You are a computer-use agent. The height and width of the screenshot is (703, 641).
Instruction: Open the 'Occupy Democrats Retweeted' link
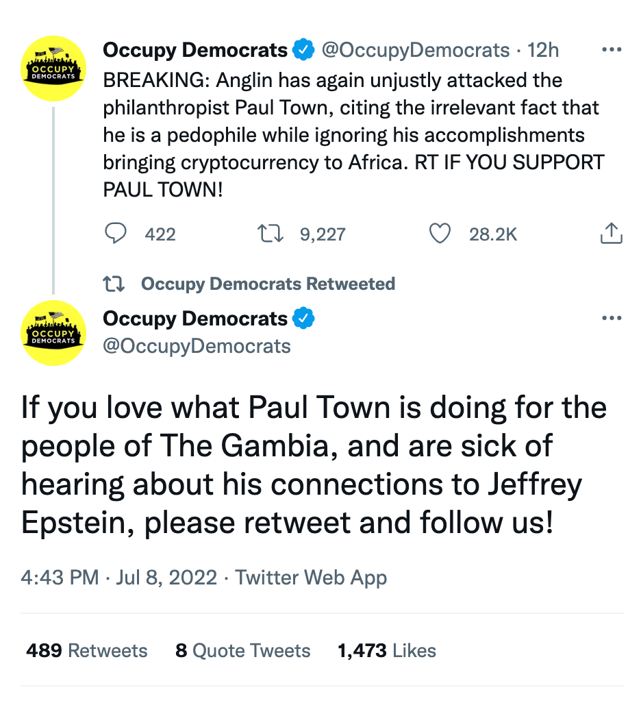click(268, 284)
